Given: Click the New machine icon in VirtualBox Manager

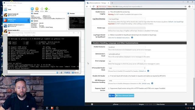Looking at the screenshot, I should pos(32,9).
